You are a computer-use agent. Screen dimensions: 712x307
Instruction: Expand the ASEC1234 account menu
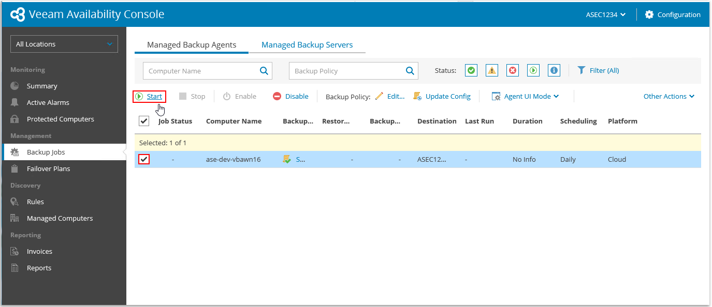606,14
